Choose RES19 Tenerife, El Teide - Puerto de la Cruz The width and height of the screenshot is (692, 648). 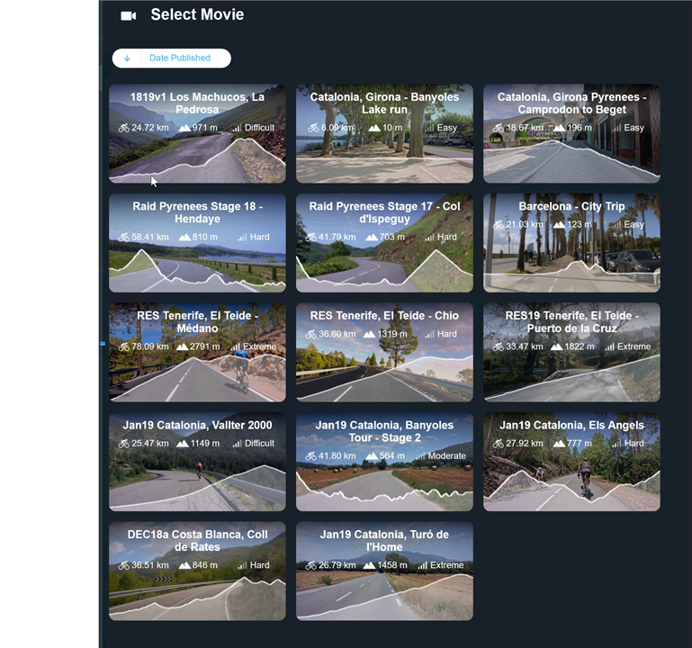tap(571, 352)
